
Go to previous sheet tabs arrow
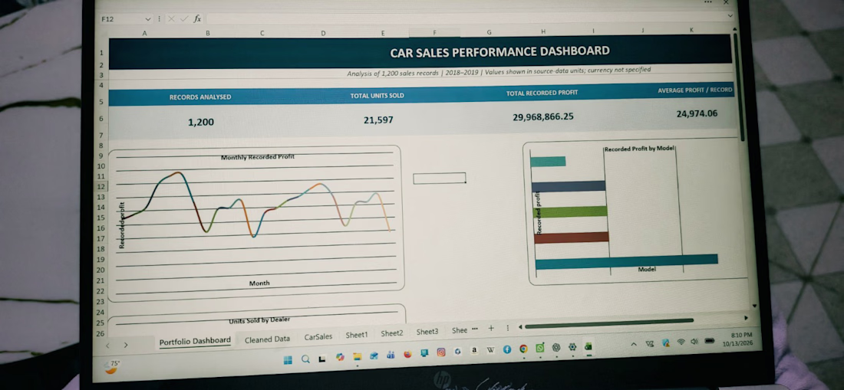point(107,346)
